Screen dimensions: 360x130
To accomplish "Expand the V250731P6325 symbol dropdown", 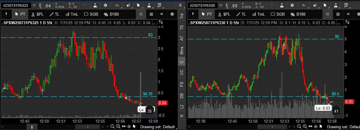I will click(x=34, y=5).
